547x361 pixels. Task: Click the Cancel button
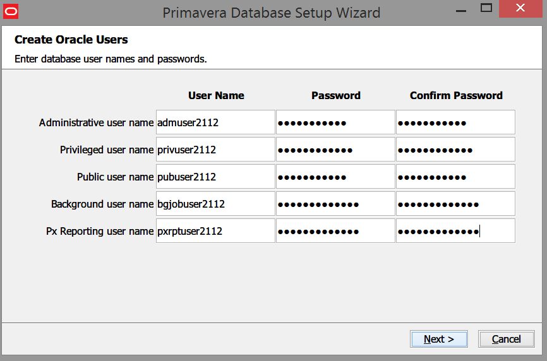tap(506, 339)
